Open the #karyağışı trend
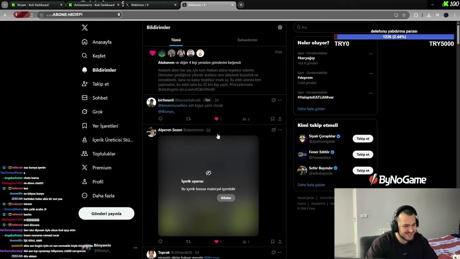 tap(306, 58)
